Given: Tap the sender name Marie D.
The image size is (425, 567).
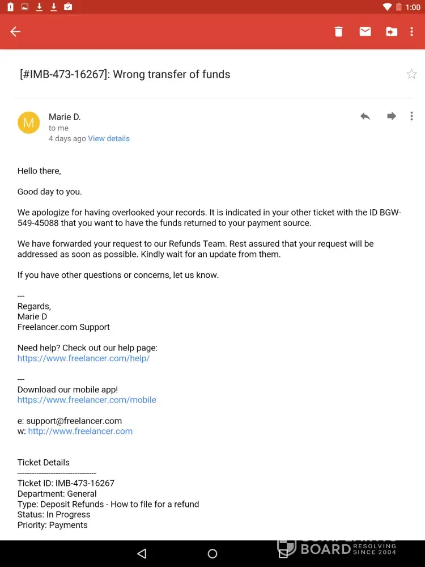Looking at the screenshot, I should point(65,117).
